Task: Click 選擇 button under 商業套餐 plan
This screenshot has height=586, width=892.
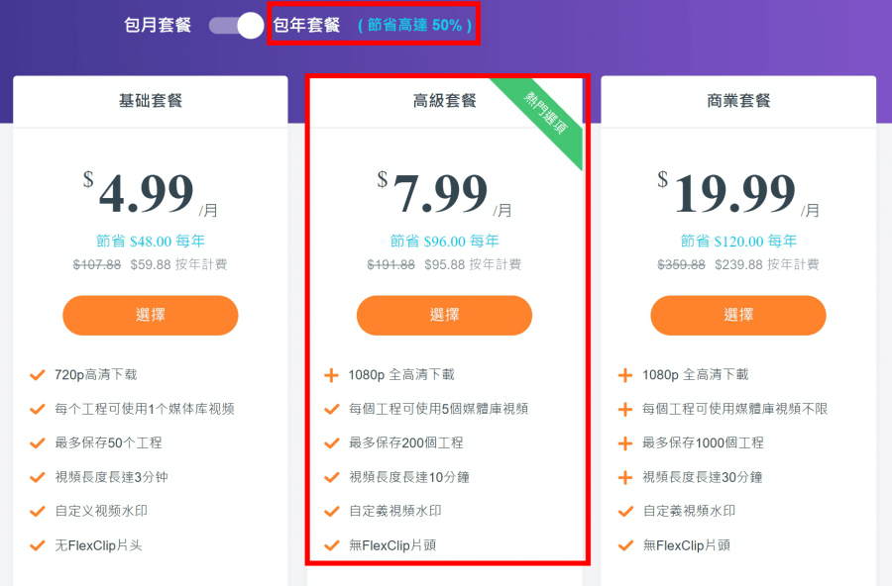Action: pyautogui.click(x=738, y=315)
